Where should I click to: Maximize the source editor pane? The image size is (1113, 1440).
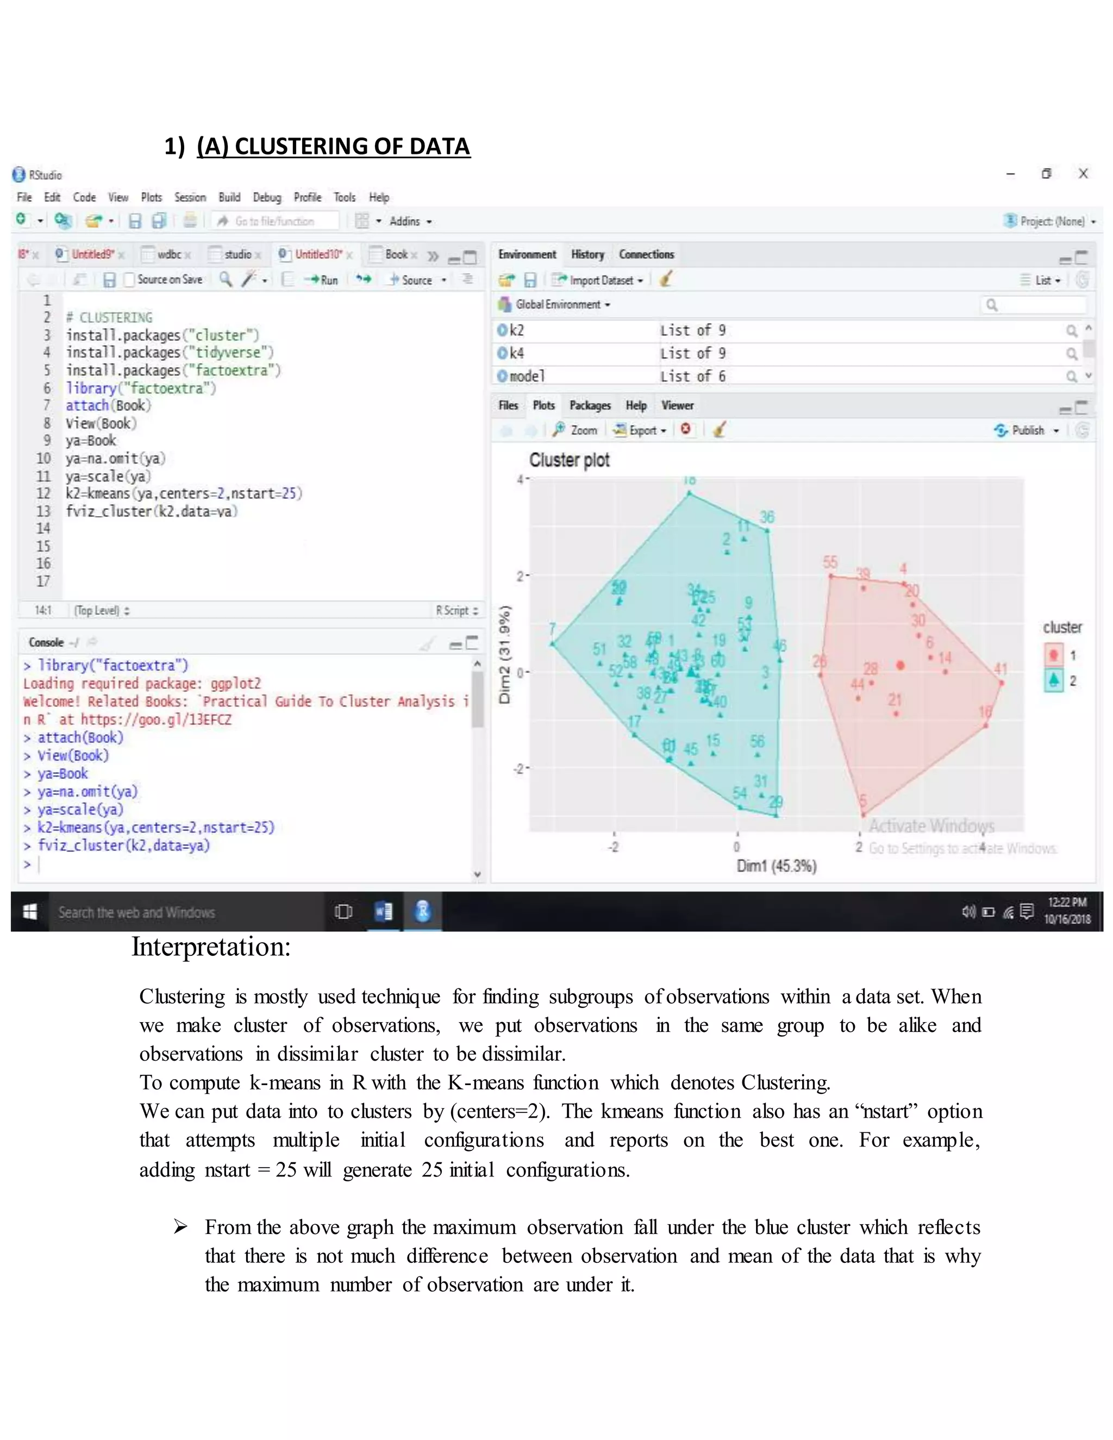click(x=470, y=256)
